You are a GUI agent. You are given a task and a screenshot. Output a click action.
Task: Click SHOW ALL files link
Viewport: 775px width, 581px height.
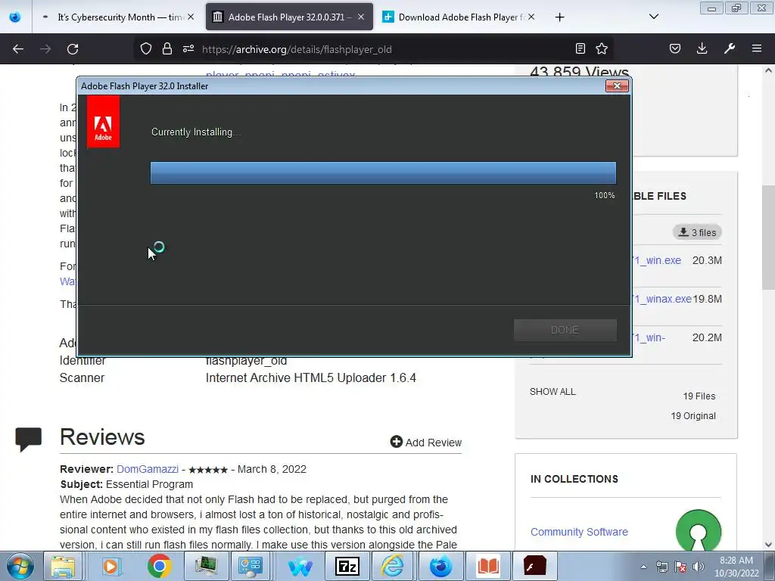coord(552,392)
